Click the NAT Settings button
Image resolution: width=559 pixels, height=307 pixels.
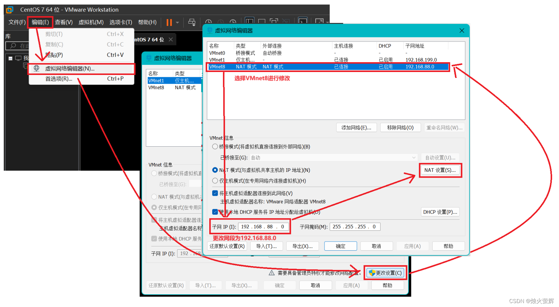click(x=440, y=170)
